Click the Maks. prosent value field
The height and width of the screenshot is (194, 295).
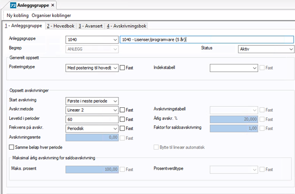(x=92, y=169)
